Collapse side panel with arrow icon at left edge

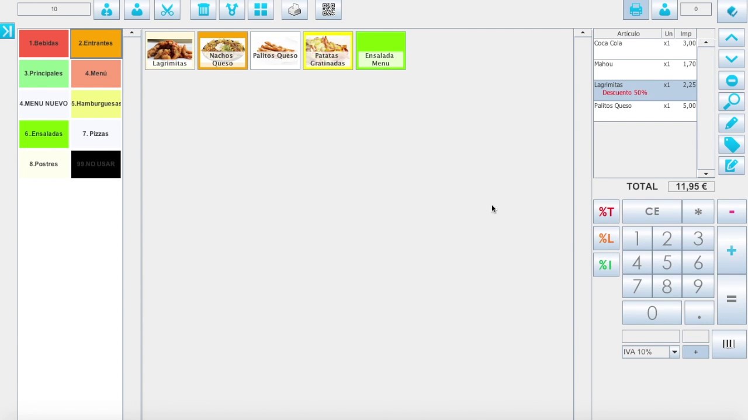coord(6,31)
